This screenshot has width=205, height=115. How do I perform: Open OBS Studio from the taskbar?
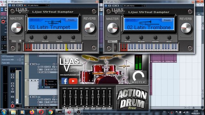(x=78, y=112)
